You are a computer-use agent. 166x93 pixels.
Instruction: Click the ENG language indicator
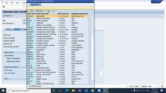coord(148,91)
